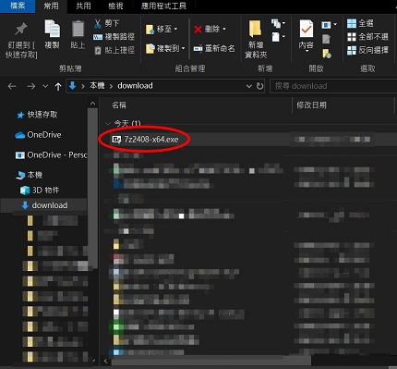Click the 貼上 (Paste) clipboard icon
The height and width of the screenshot is (369, 397).
[x=78, y=30]
